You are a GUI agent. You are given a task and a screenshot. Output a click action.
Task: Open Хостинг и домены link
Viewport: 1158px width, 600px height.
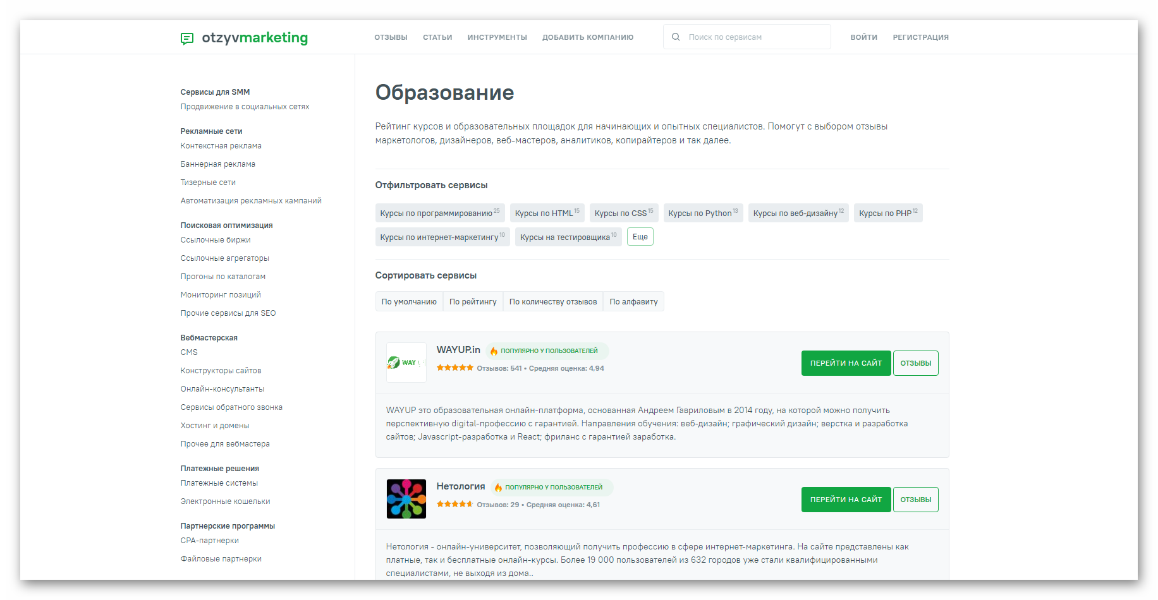point(215,426)
